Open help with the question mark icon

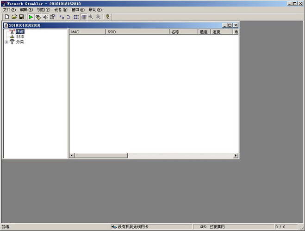point(107,17)
